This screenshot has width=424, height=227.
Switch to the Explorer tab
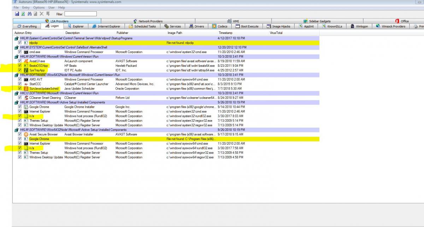[76, 27]
